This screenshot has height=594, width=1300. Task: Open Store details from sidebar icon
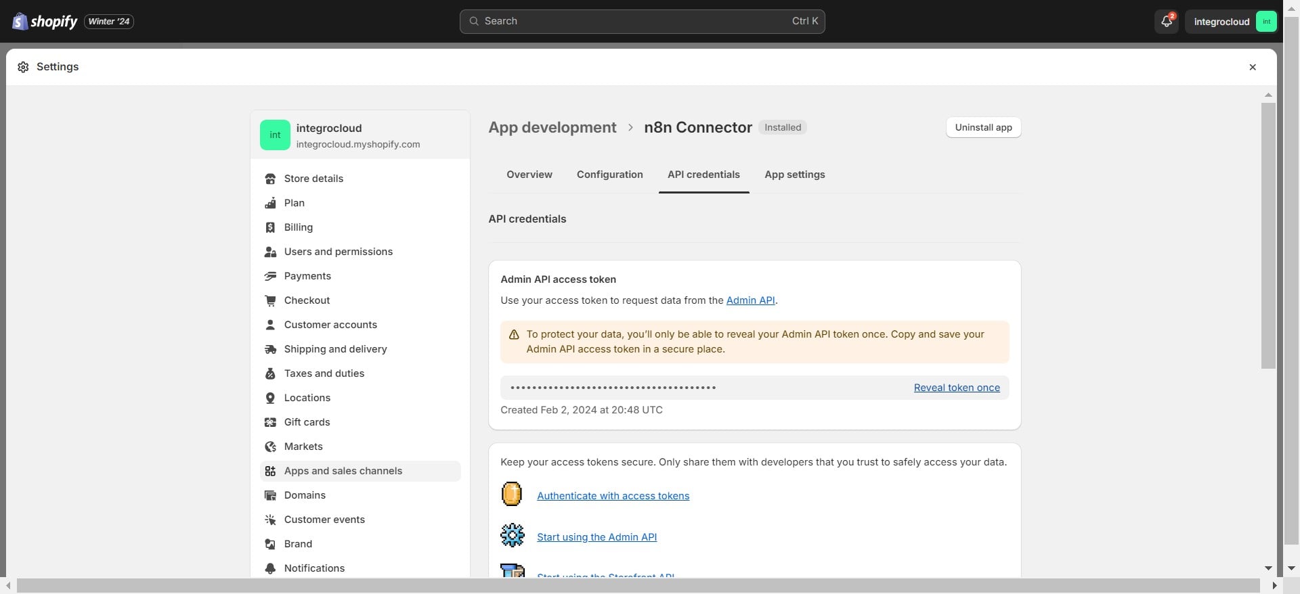tap(270, 179)
